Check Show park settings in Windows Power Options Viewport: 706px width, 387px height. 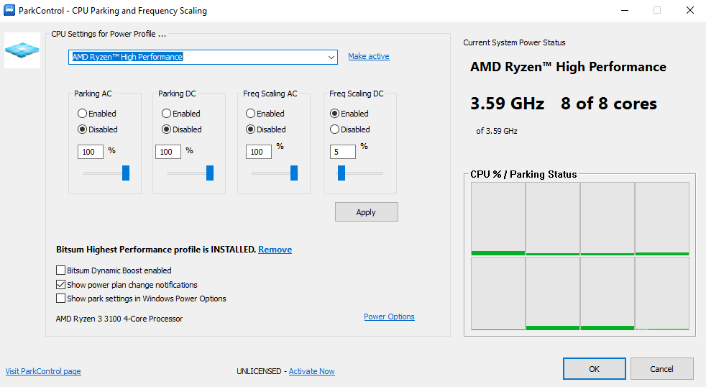pos(60,299)
